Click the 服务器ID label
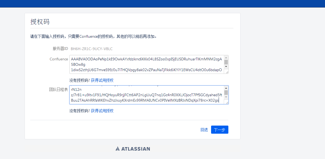Image resolution: width=325 pixels, height=159 pixels. coord(60,49)
